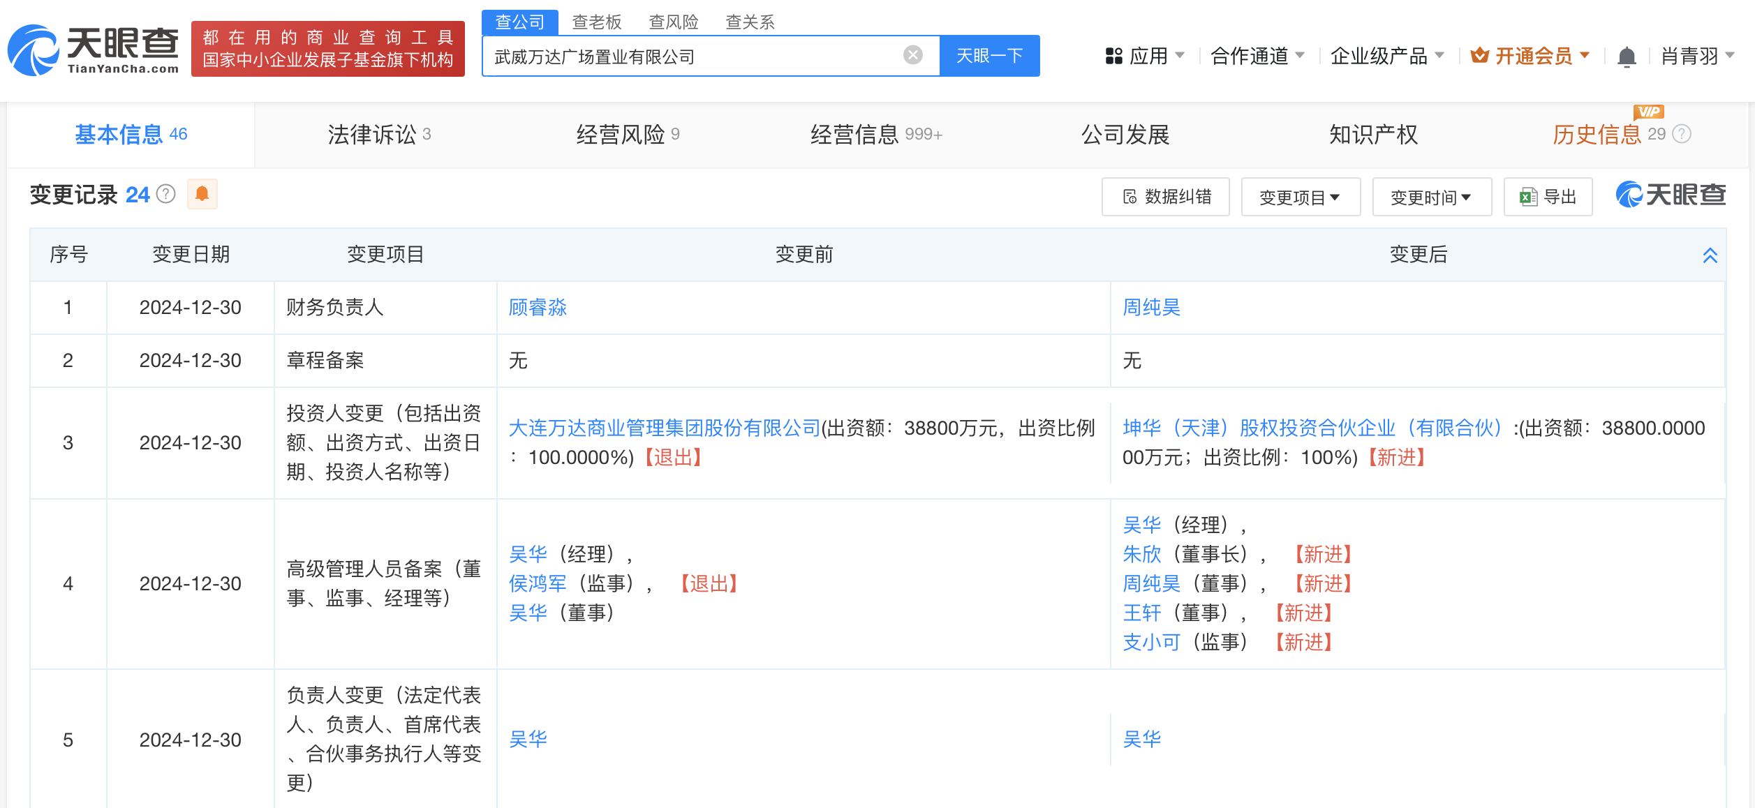Viewport: 1755px width, 808px height.
Task: Open 吴华 (经理) link in 变更后 column
Action: coord(1142,525)
